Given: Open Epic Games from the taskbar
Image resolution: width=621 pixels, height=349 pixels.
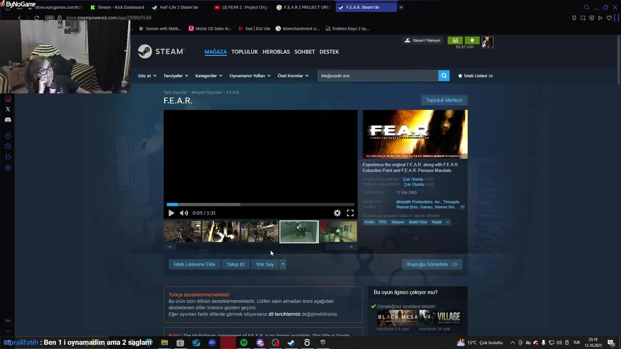Looking at the screenshot, I should (x=323, y=343).
